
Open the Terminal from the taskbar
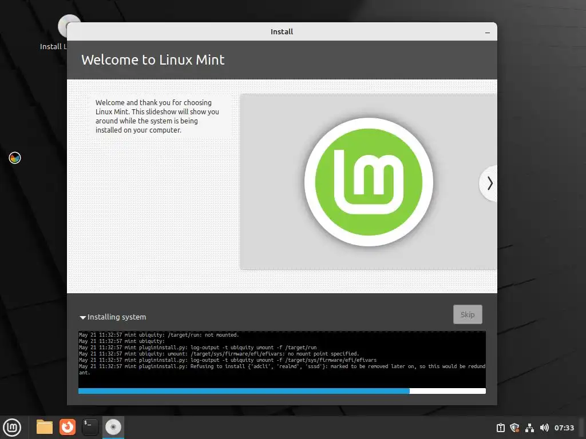click(90, 427)
